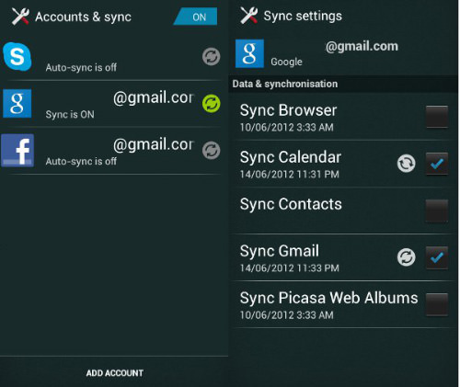Screen dimensions: 460x387
Task: Uncheck the Sync Calendar checkbox
Action: [437, 164]
